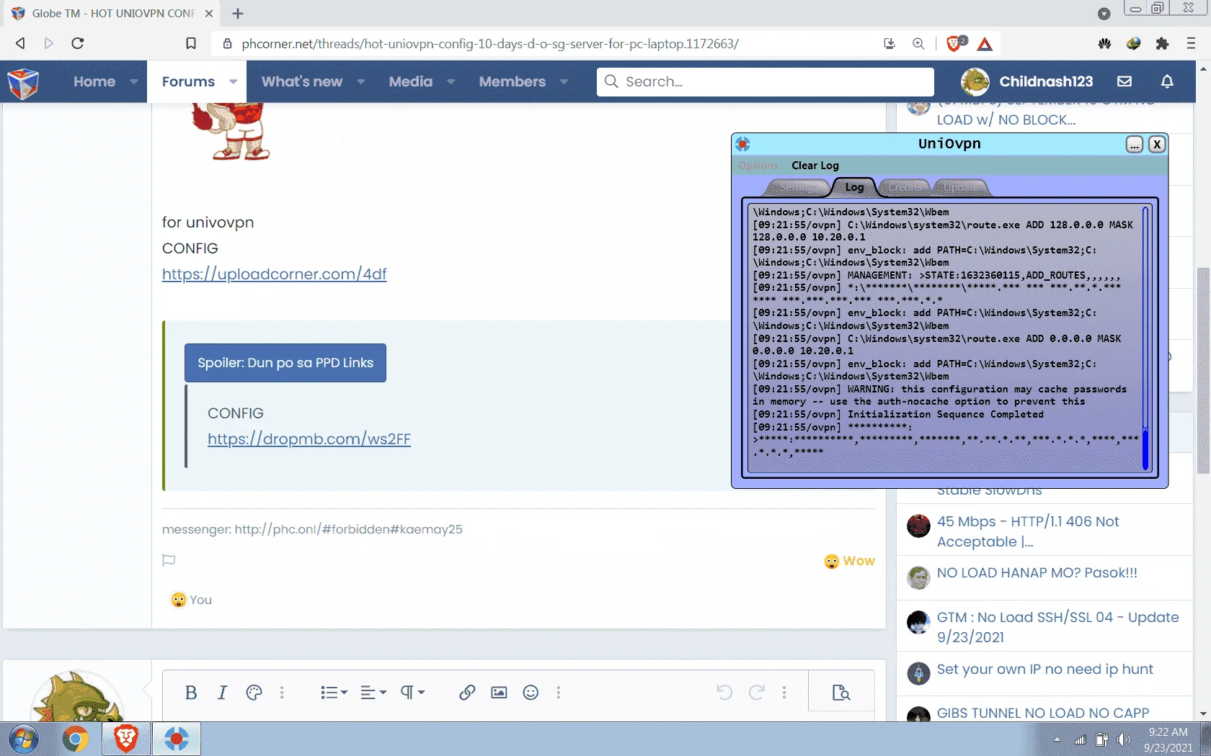The width and height of the screenshot is (1211, 756).
Task: Select the UniOvpn Log tab
Action: pos(854,187)
